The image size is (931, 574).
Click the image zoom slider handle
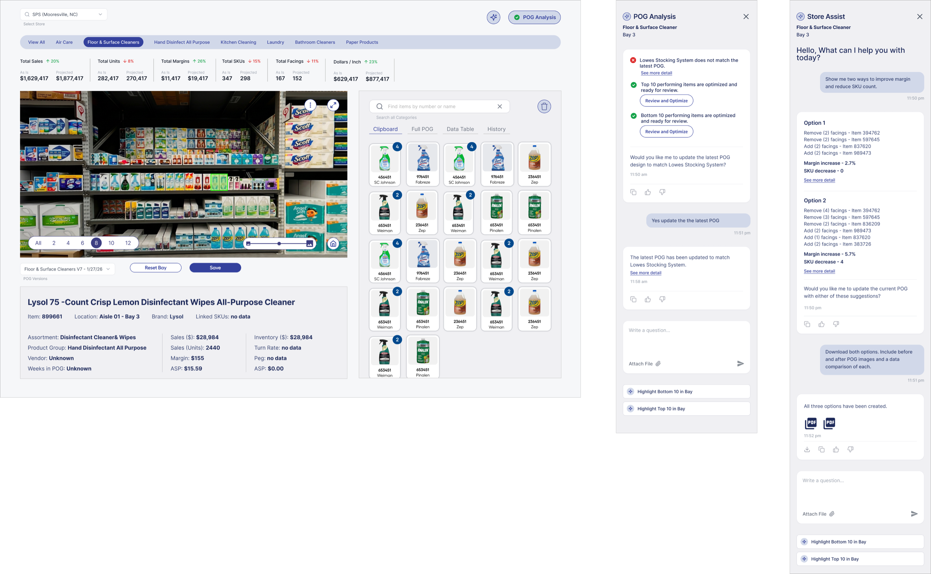point(279,244)
